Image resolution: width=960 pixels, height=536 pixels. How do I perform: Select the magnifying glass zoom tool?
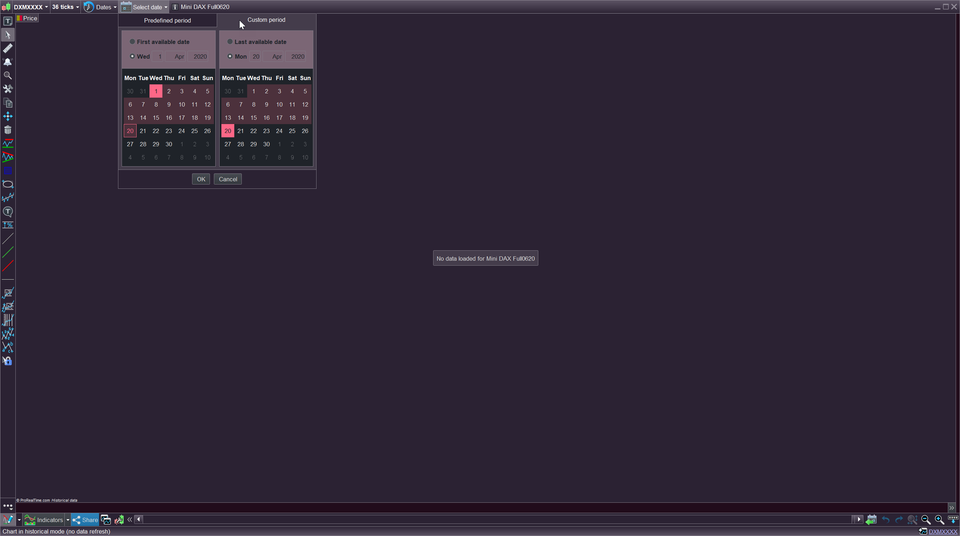tap(8, 75)
